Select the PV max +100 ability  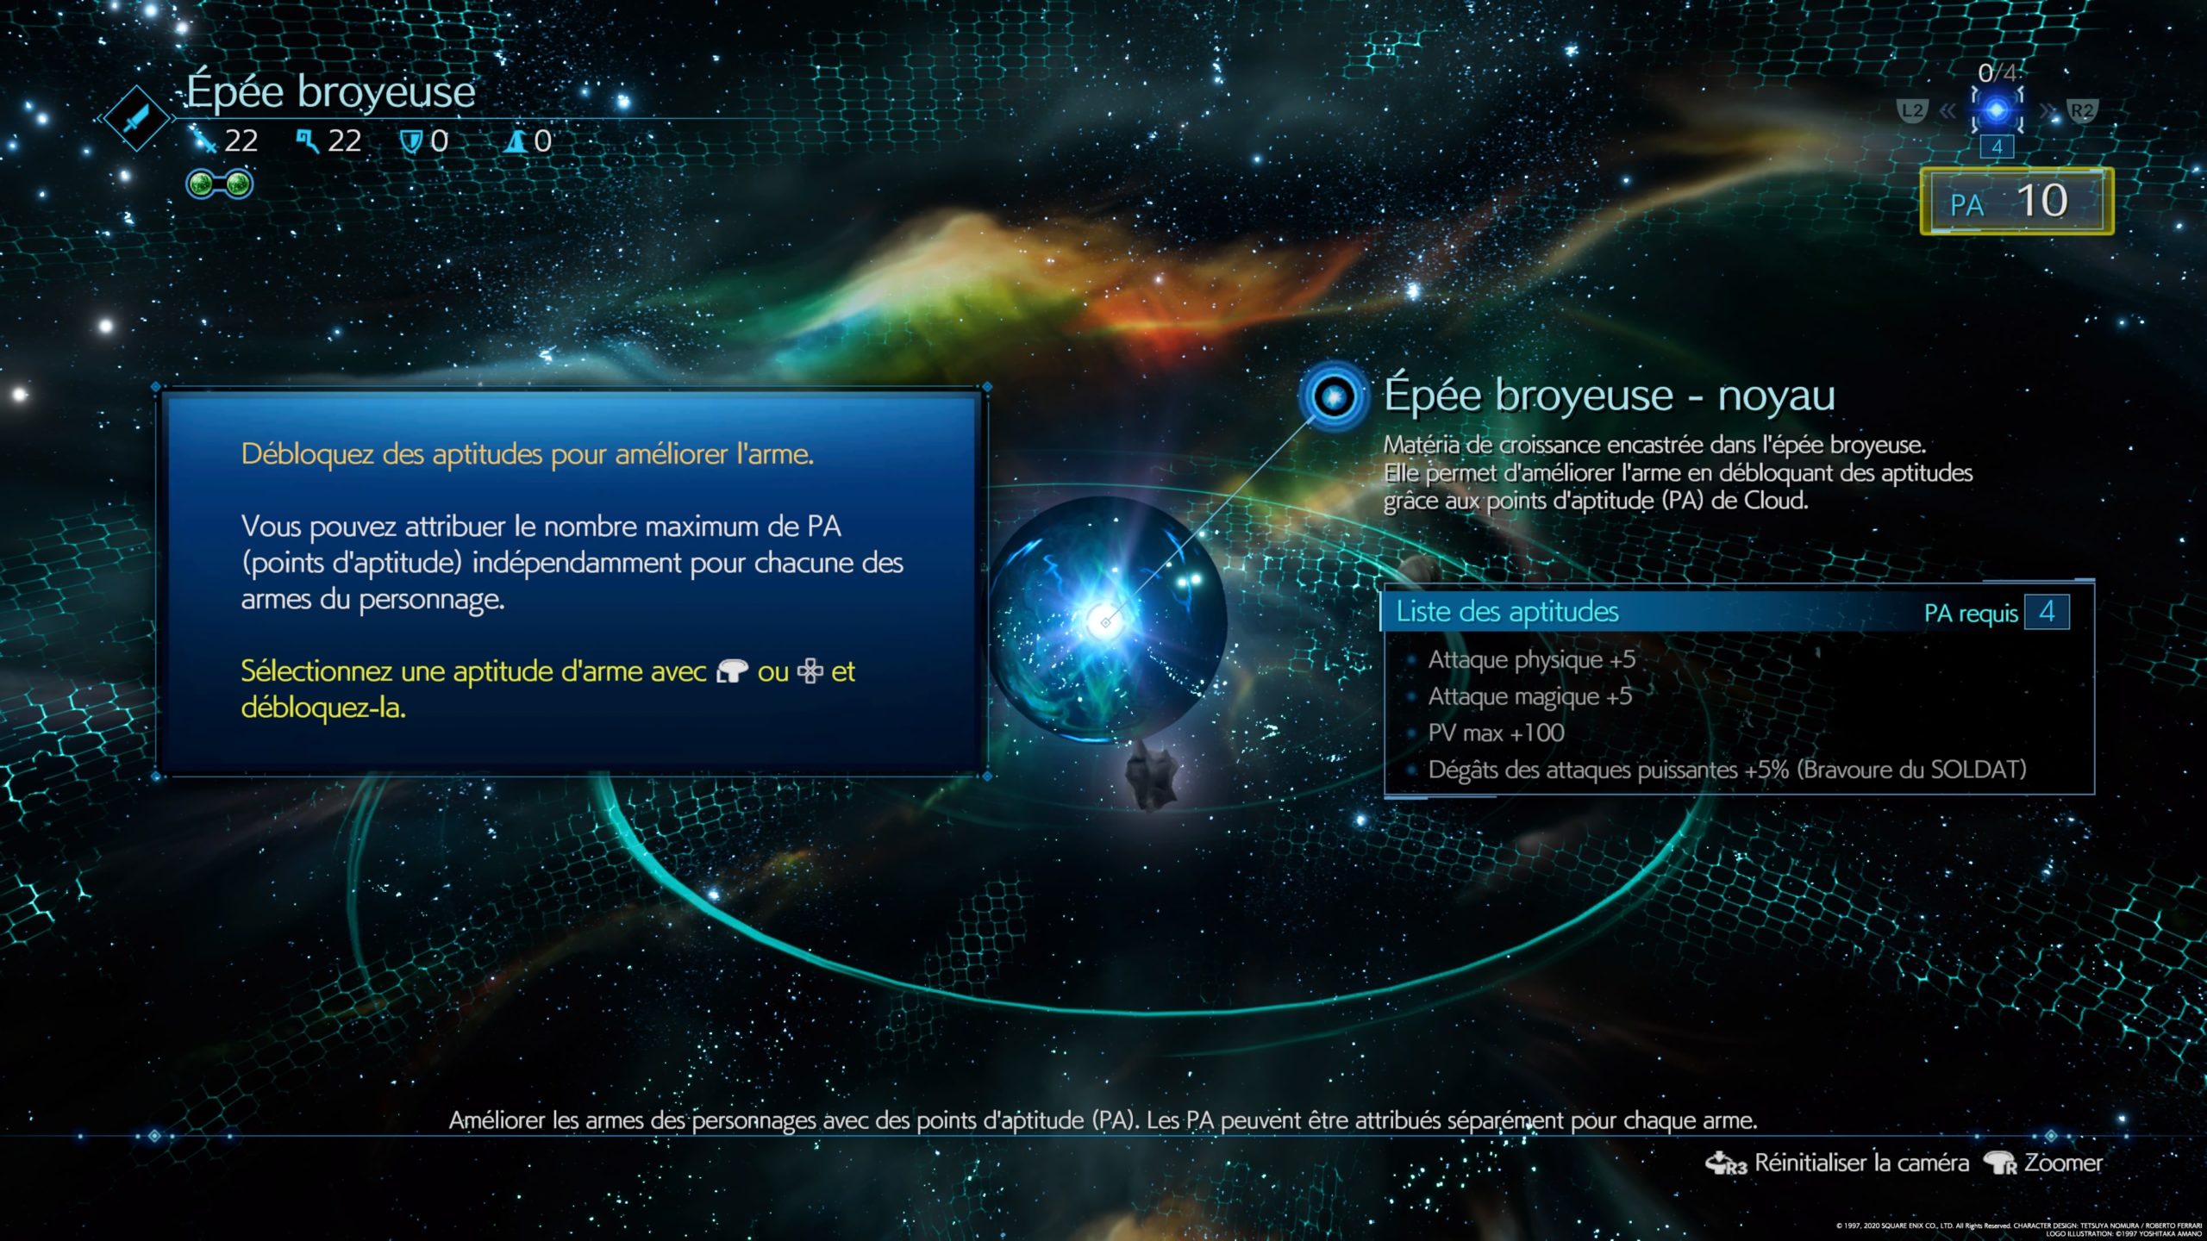pos(1497,733)
